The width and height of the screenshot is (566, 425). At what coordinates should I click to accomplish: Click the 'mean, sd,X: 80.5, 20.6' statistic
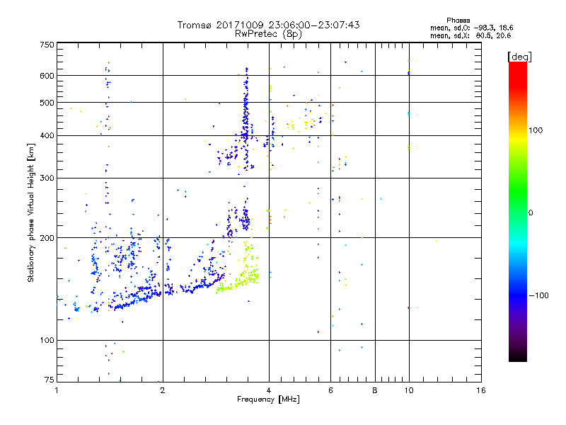[x=470, y=35]
